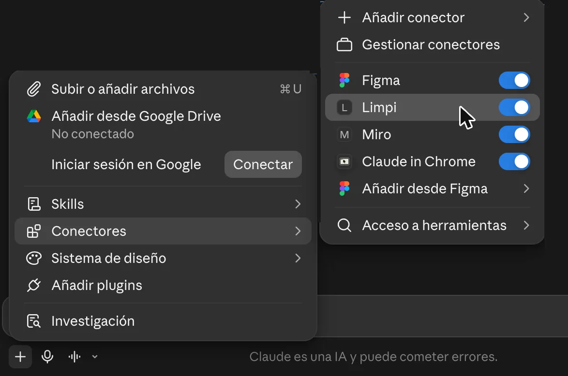Click the magnifier icon for Acceso a herramientas
The height and width of the screenshot is (376, 568).
click(344, 225)
